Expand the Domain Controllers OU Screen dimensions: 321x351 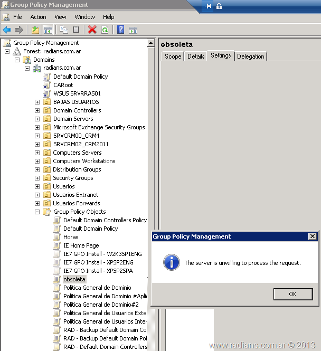37,110
